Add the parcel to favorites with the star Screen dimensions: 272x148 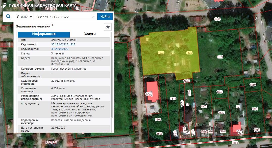click(108, 27)
